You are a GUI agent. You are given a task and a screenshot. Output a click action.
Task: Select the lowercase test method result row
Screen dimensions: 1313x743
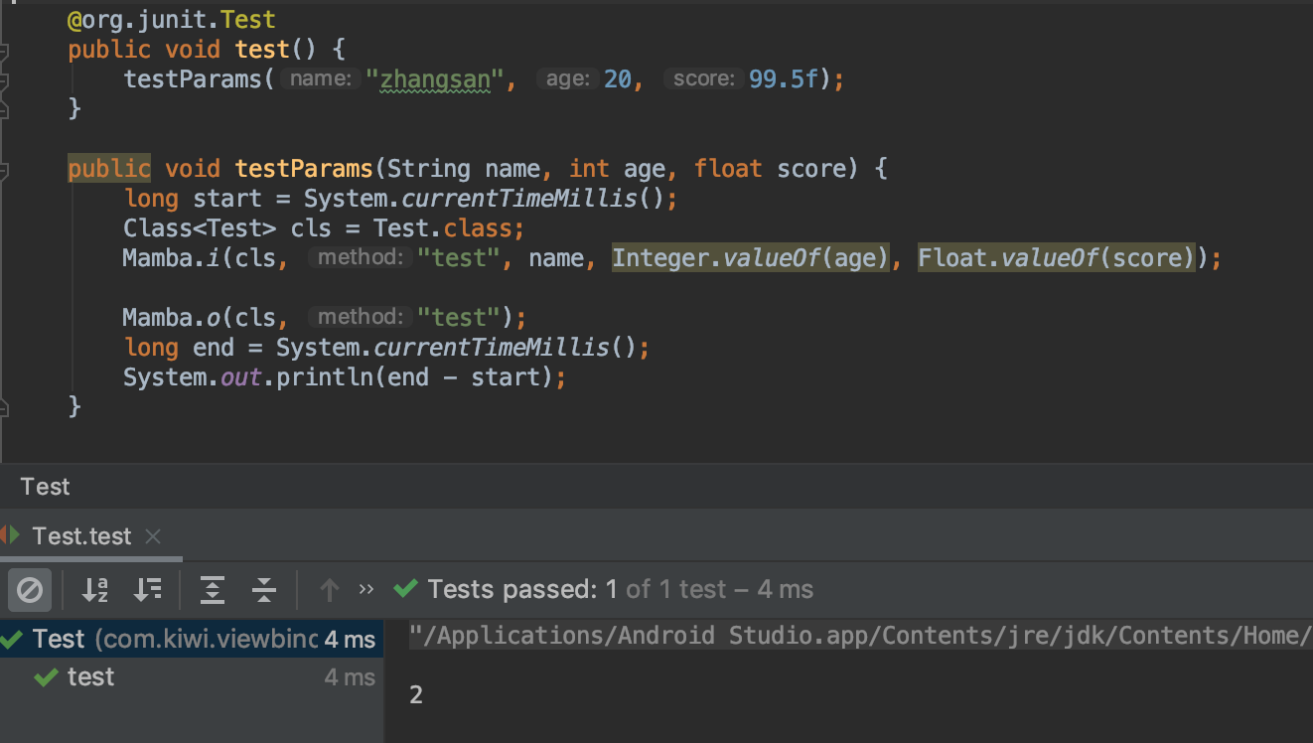coord(191,677)
